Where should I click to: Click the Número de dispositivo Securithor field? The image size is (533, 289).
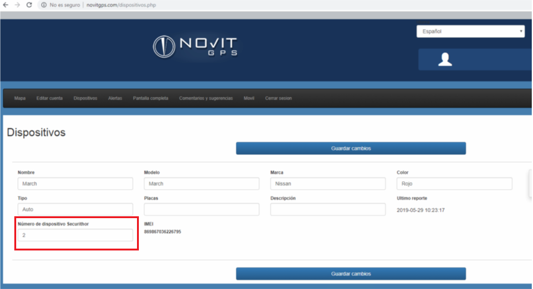75,235
